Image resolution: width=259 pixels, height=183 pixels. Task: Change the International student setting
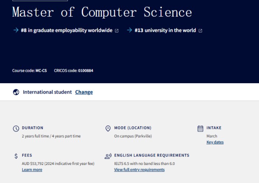(x=84, y=92)
